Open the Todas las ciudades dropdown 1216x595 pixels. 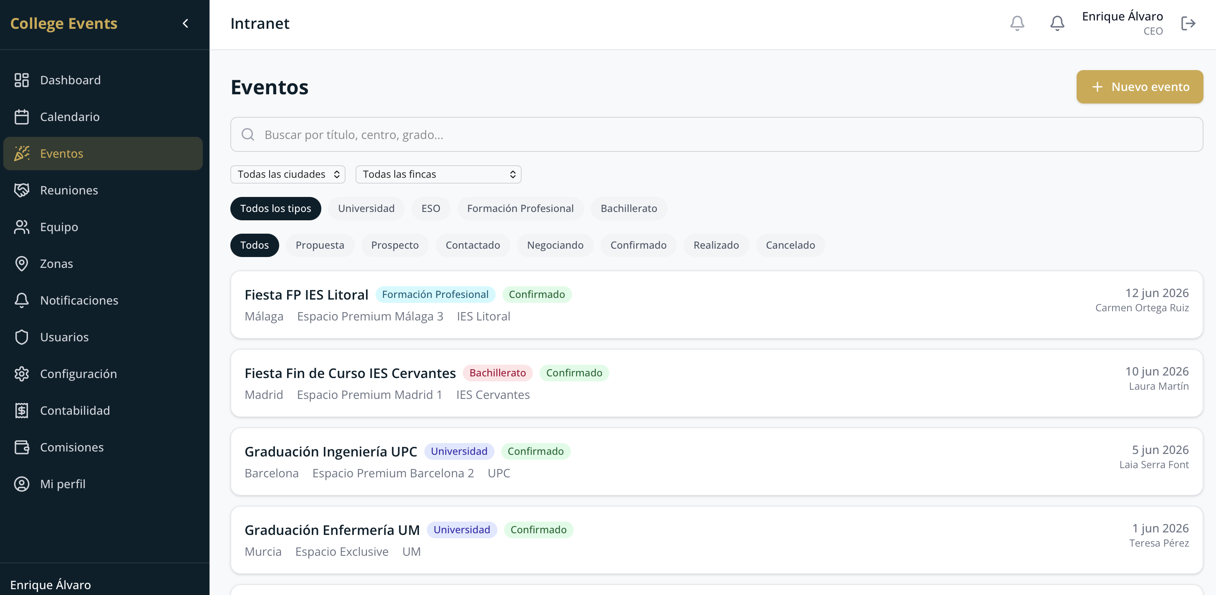pyautogui.click(x=288, y=174)
